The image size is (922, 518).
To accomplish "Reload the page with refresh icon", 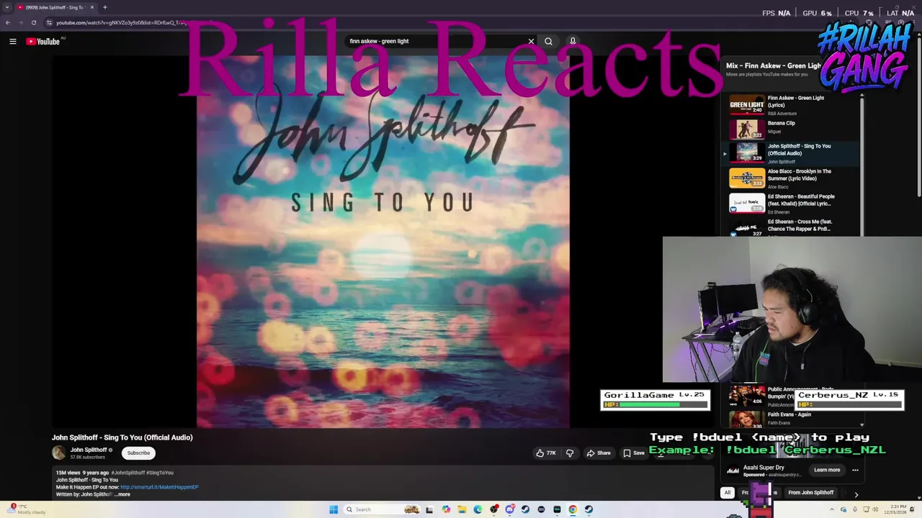I will (33, 22).
